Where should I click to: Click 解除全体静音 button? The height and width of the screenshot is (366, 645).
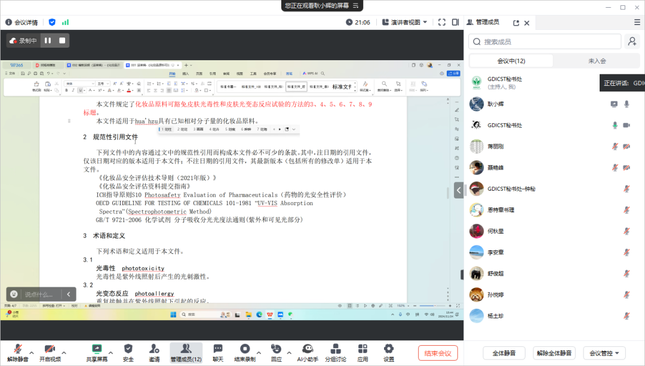[x=554, y=353]
